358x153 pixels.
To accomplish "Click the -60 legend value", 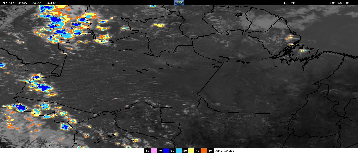I will (172, 151).
